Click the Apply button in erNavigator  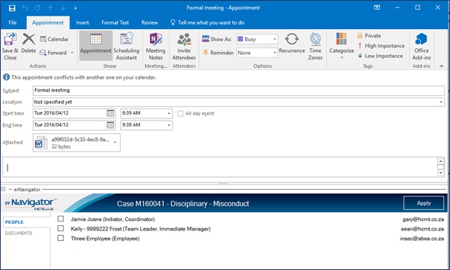coord(424,203)
